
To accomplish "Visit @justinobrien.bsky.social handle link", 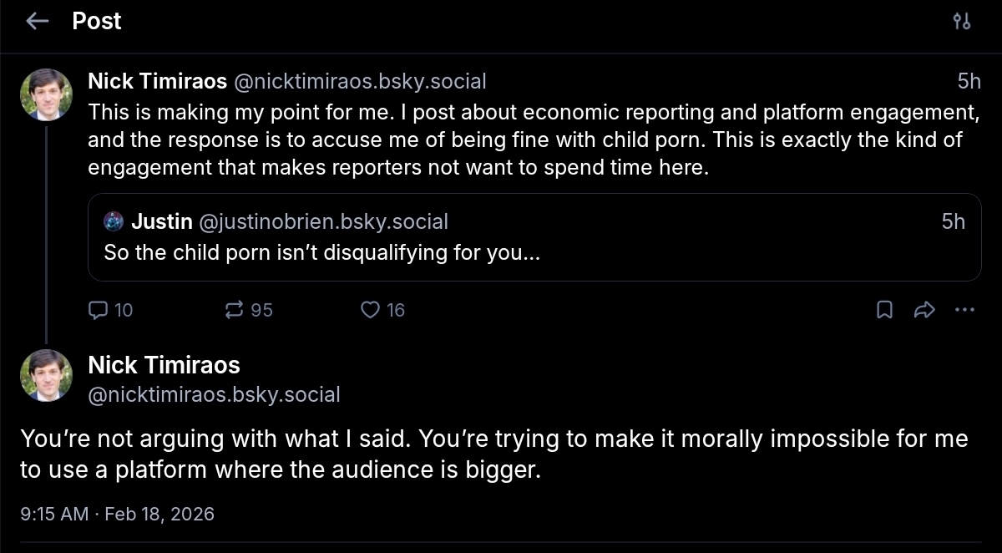I will 324,221.
